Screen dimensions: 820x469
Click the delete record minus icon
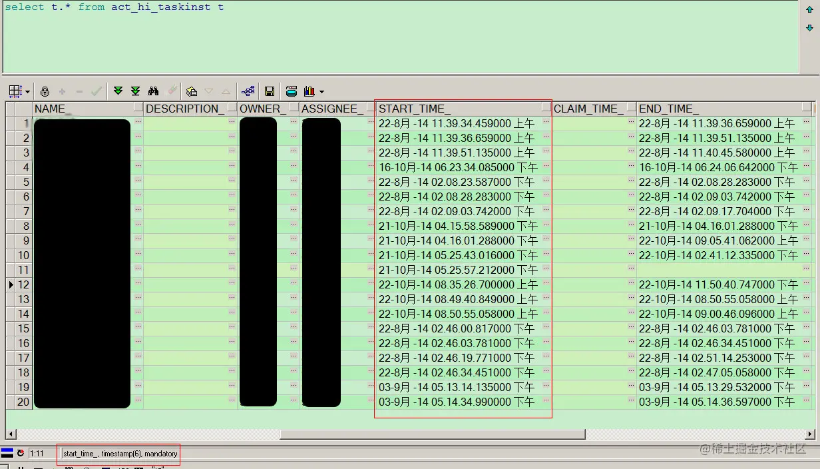point(79,91)
